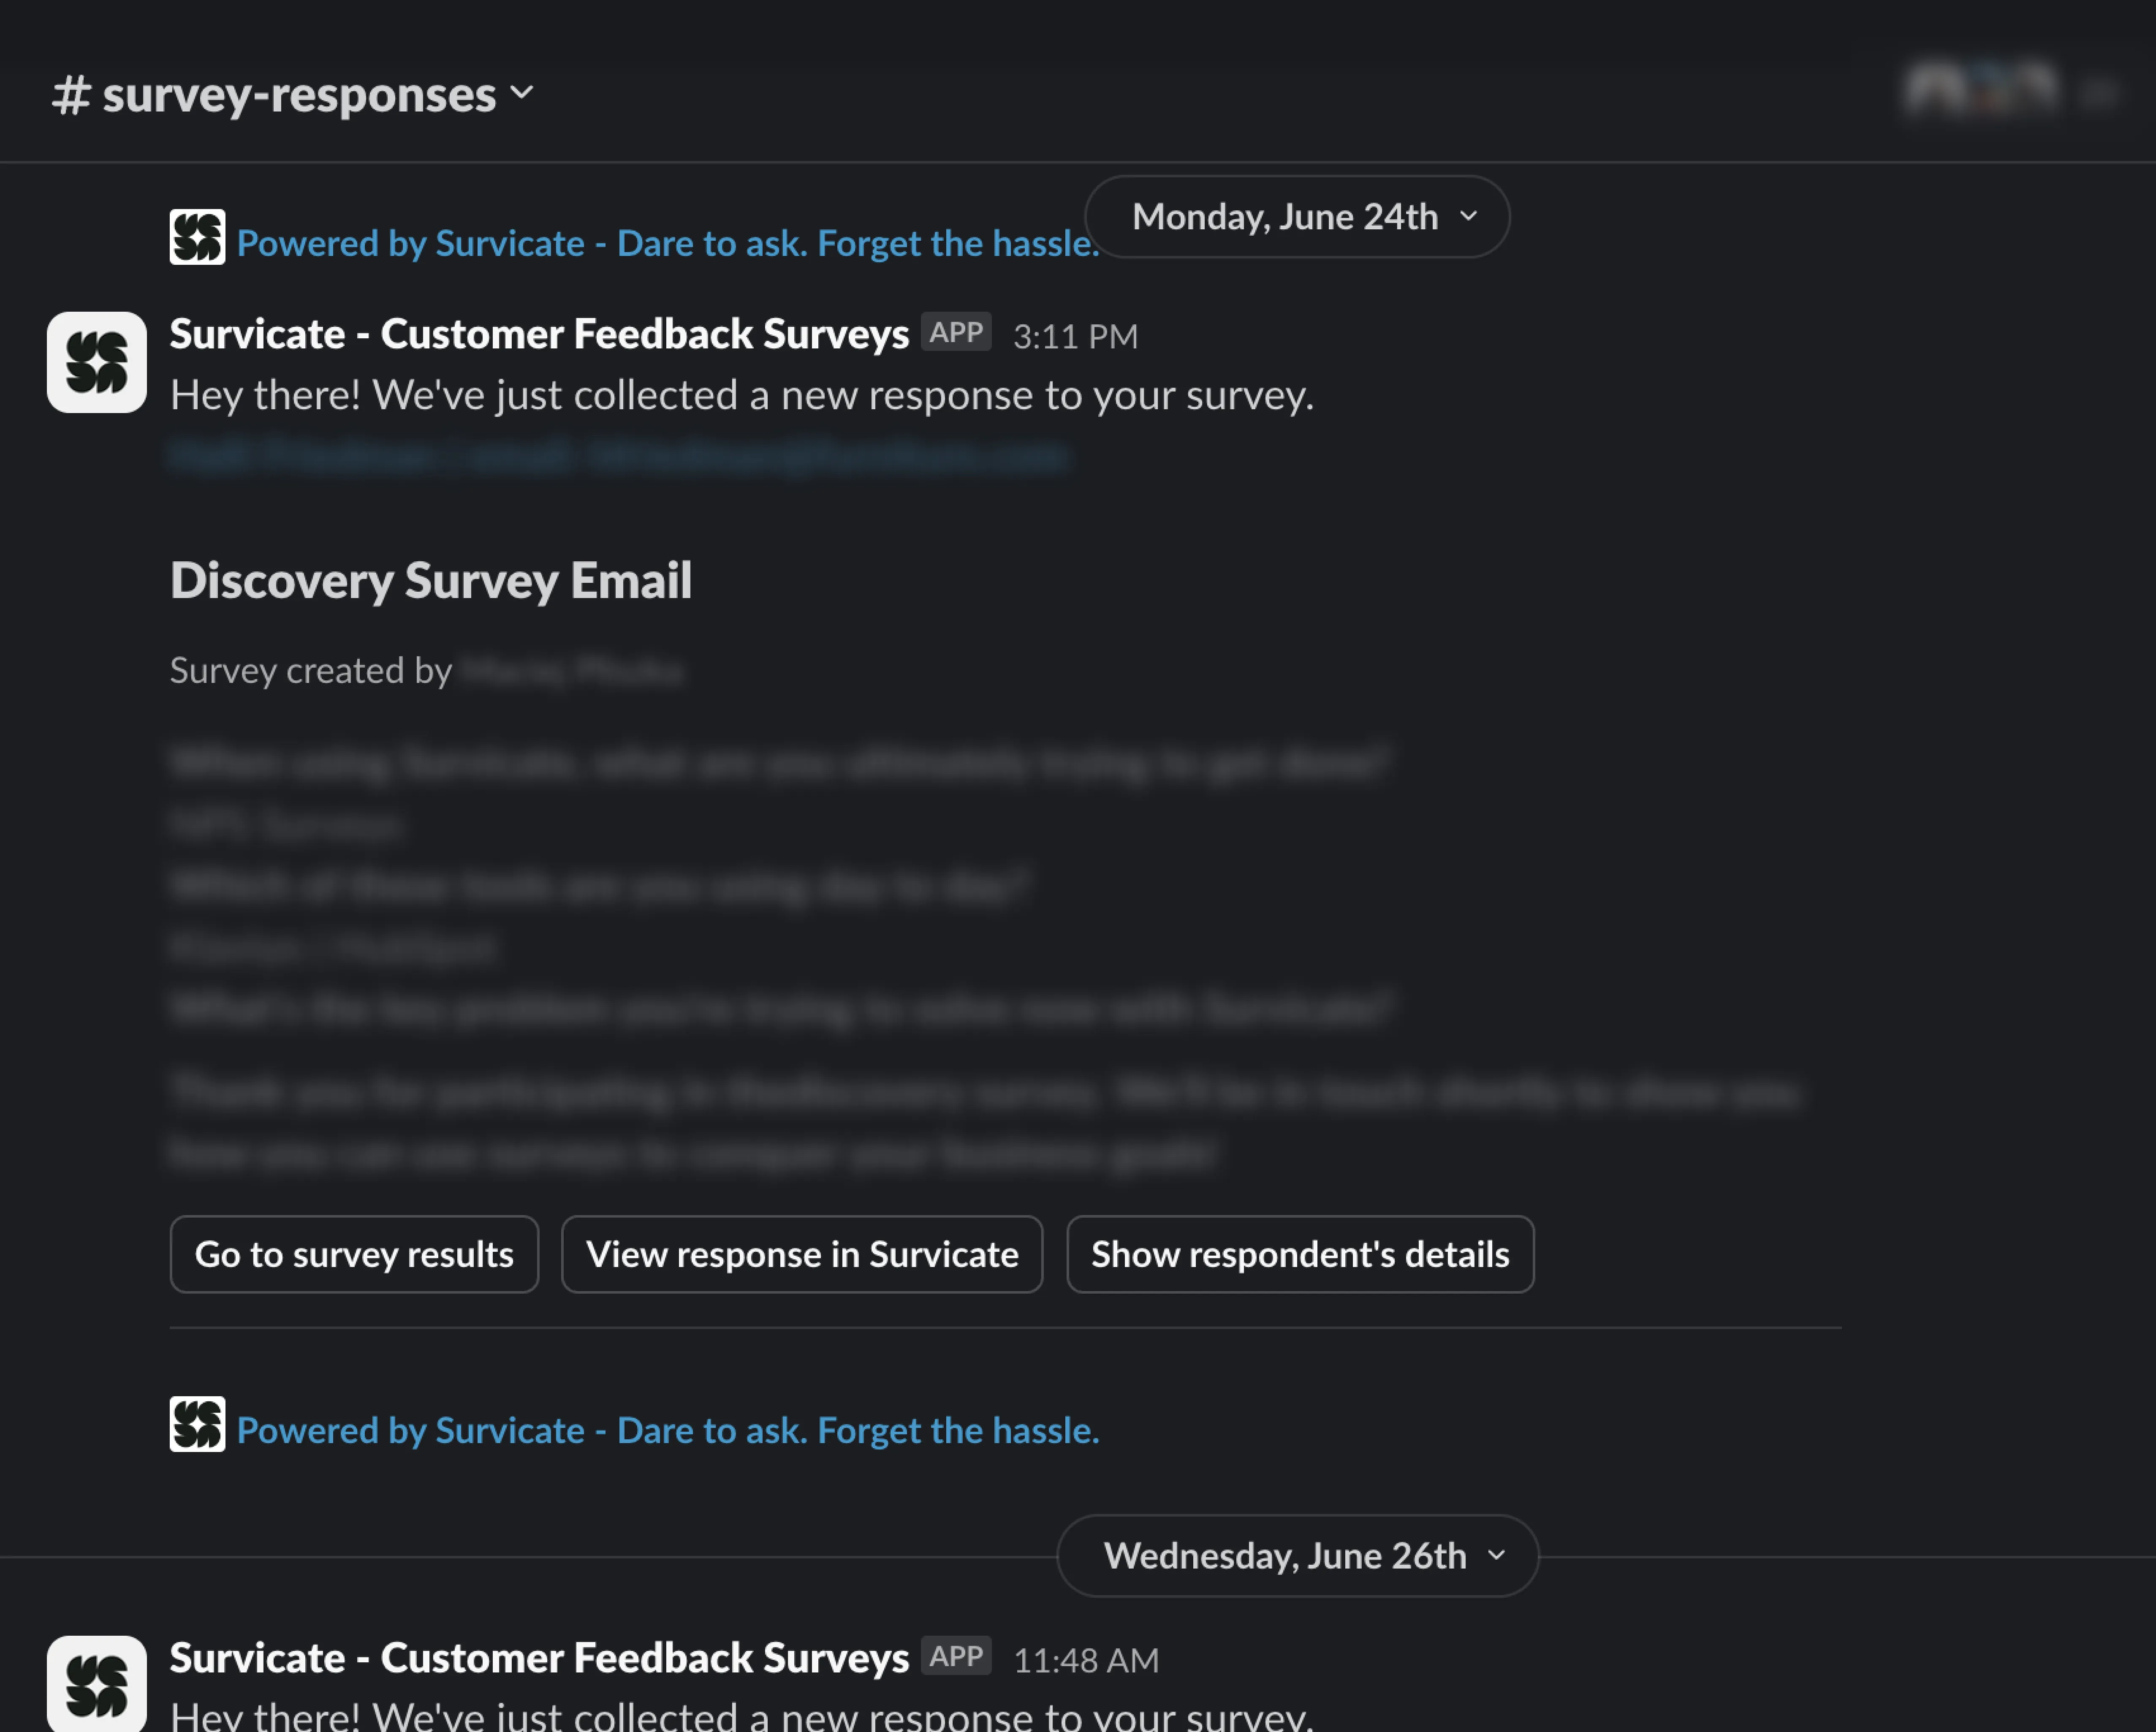Screen dimensions: 2156x1732
Task: Click the 3:11 PM message timestamp
Action: (1075, 336)
